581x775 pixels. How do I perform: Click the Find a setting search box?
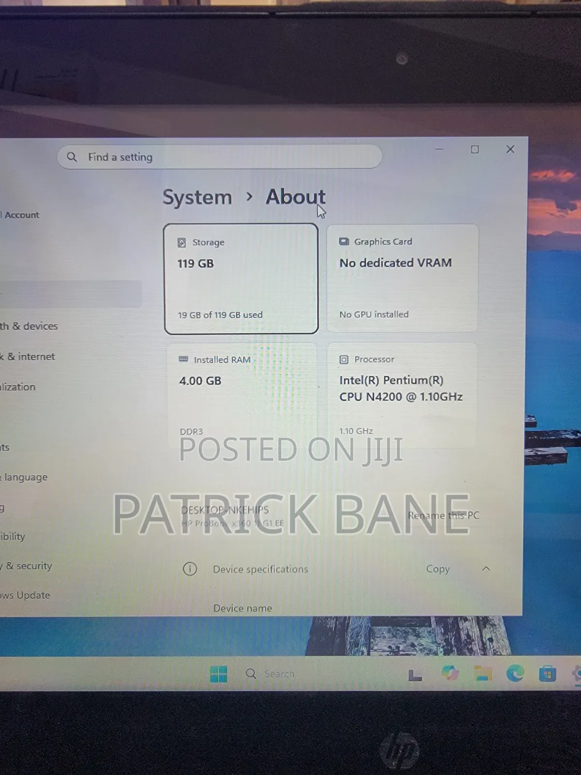tap(219, 157)
